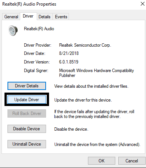The height and width of the screenshot is (168, 146).
Task: Click the Driver Date label
Action: (x=34, y=53)
